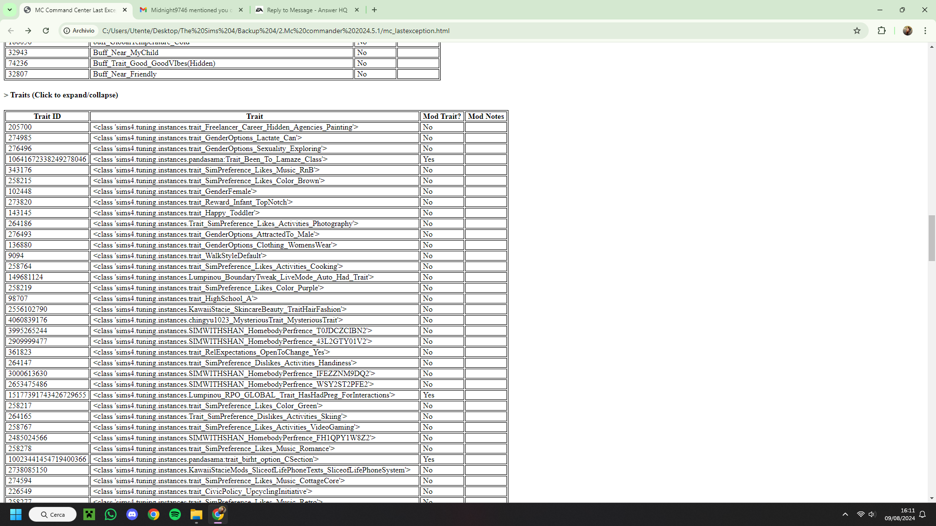The height and width of the screenshot is (526, 936).
Task: Launch Minecraft from the taskbar
Action: click(x=89, y=514)
